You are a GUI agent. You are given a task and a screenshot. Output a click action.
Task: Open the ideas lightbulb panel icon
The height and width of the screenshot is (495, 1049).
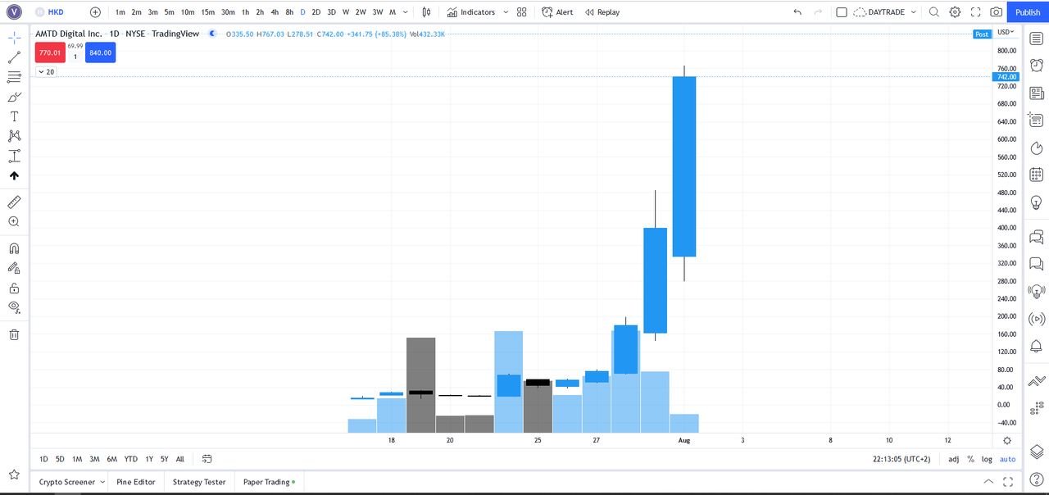tap(1037, 202)
